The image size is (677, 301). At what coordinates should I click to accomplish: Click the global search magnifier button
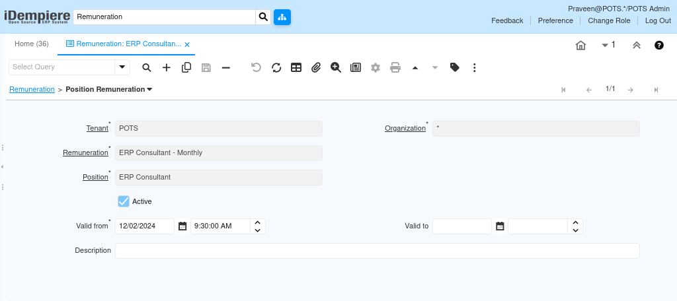[263, 17]
